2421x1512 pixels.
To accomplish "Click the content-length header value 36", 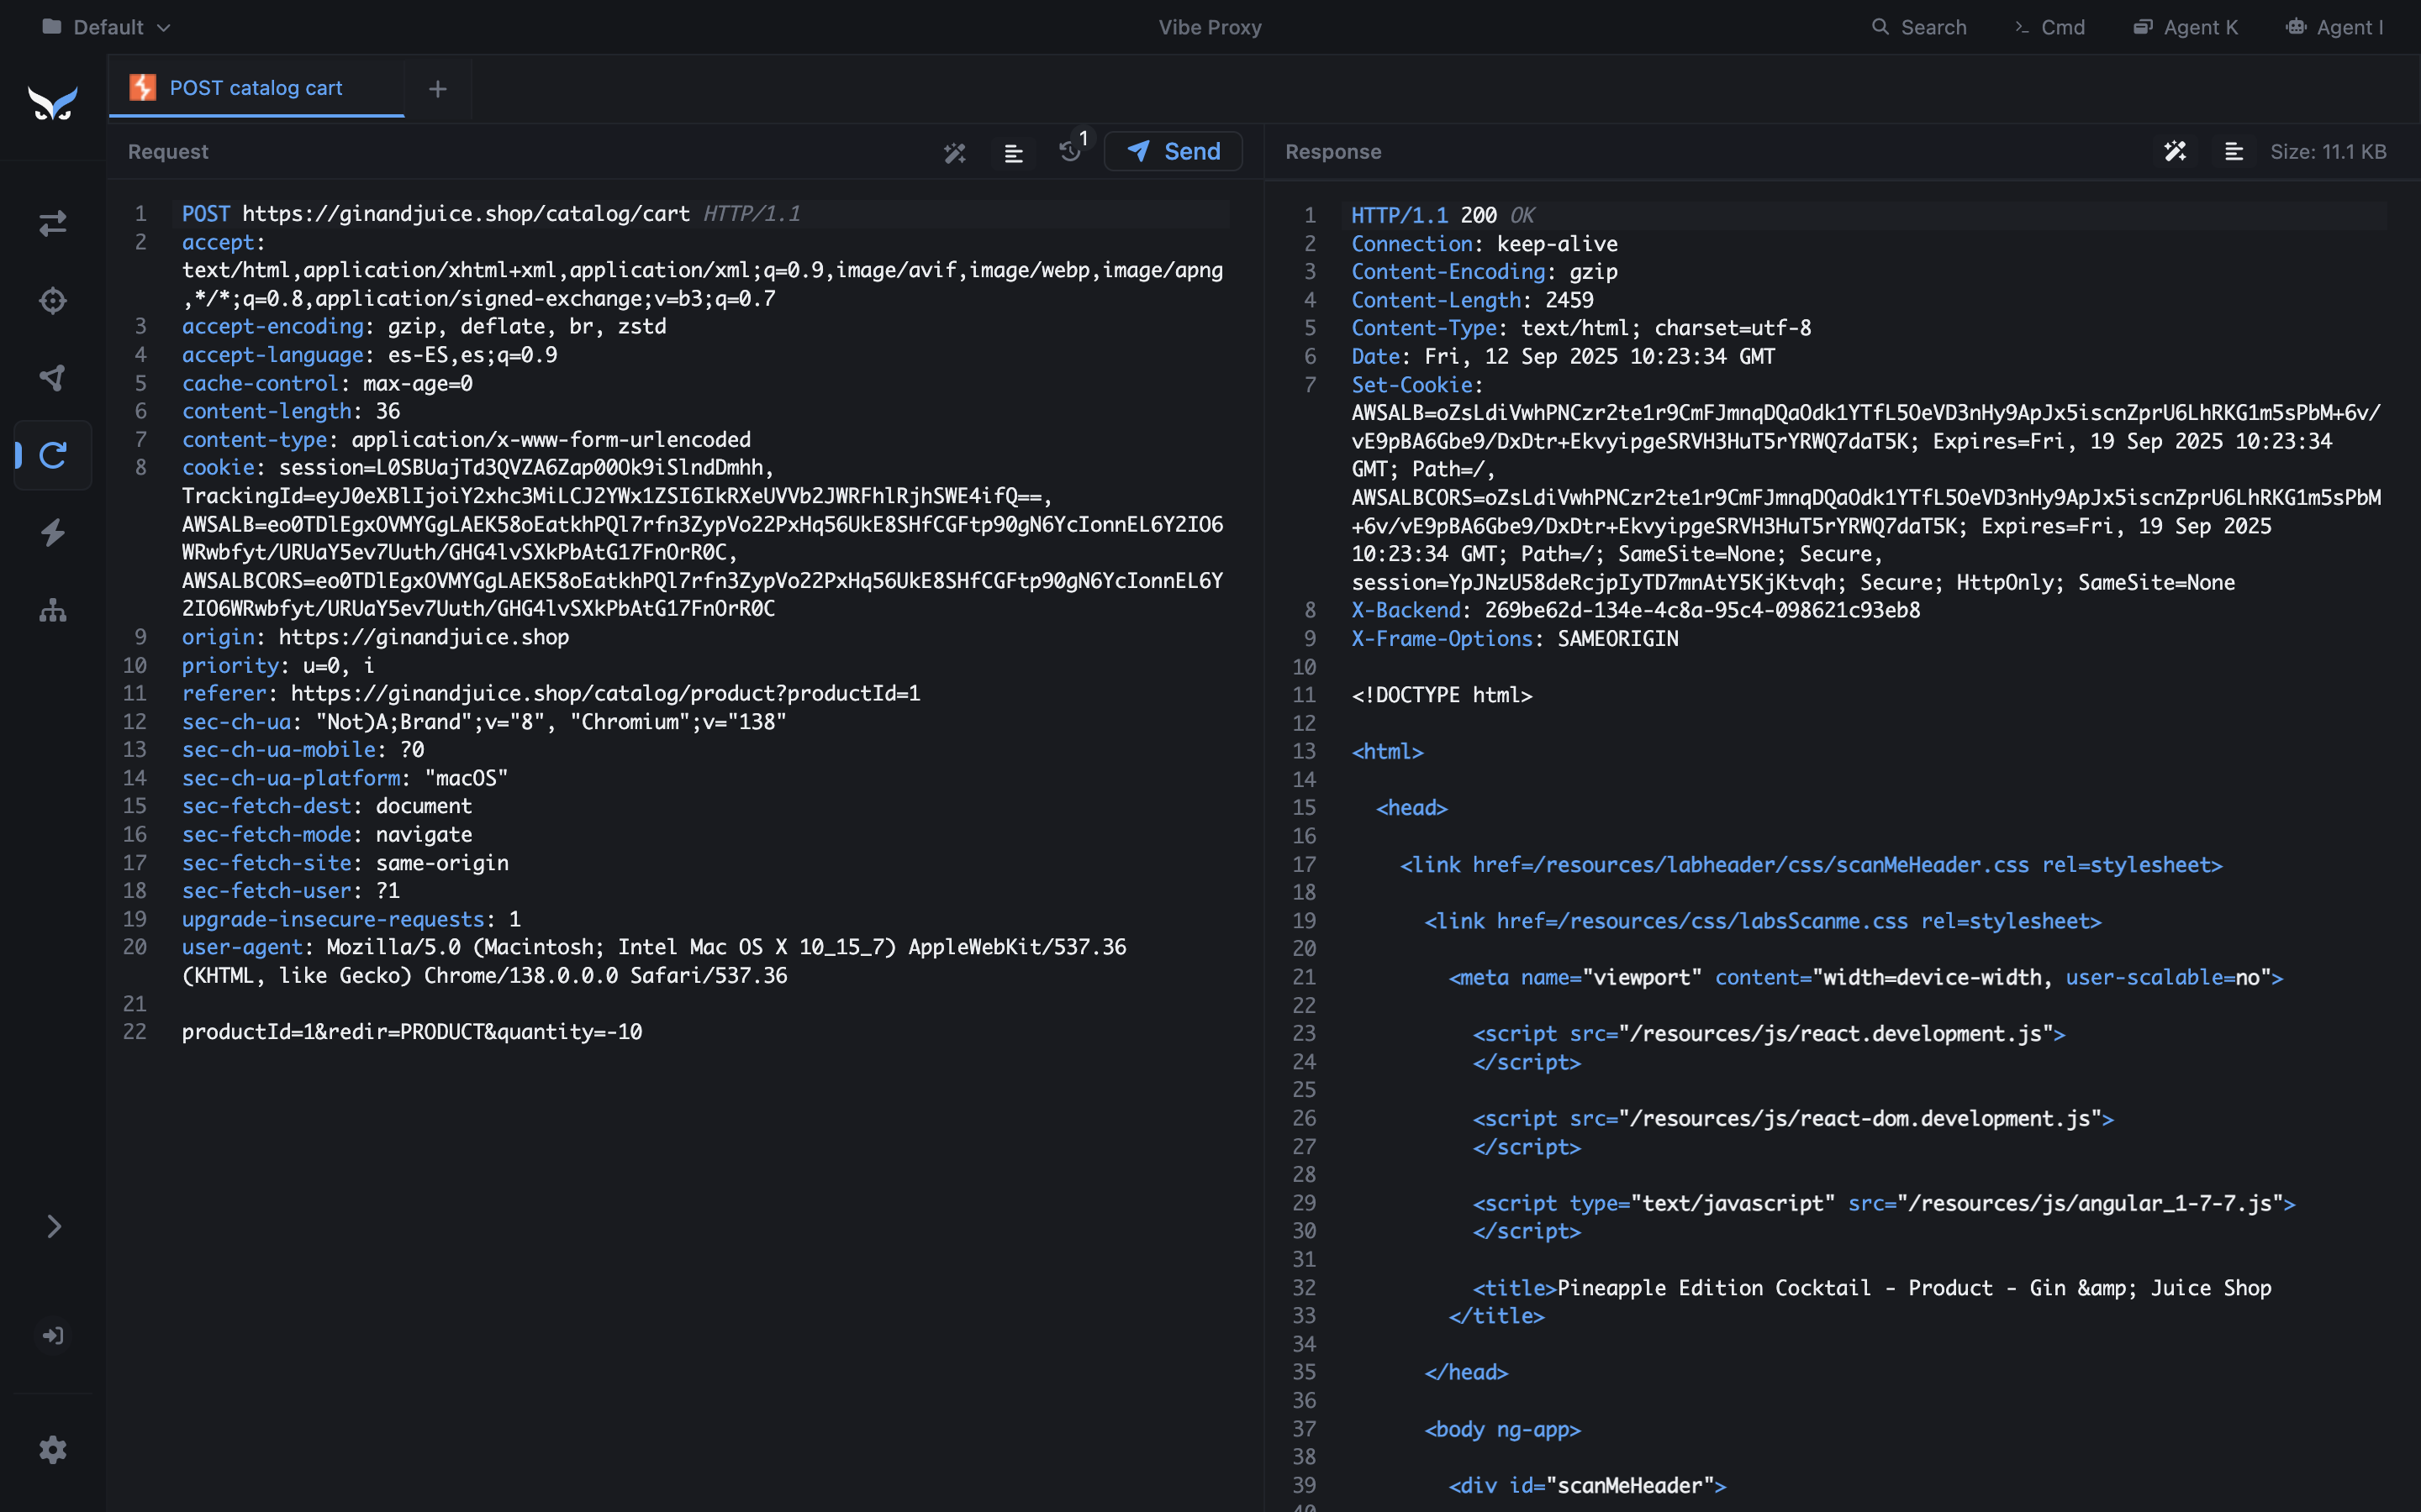I will pyautogui.click(x=388, y=411).
